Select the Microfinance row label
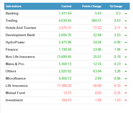Screen dimensions: 133x113 coord(15,78)
